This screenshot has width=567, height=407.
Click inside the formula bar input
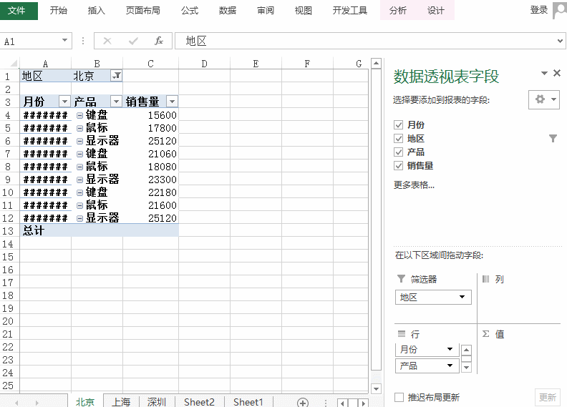(x=358, y=41)
